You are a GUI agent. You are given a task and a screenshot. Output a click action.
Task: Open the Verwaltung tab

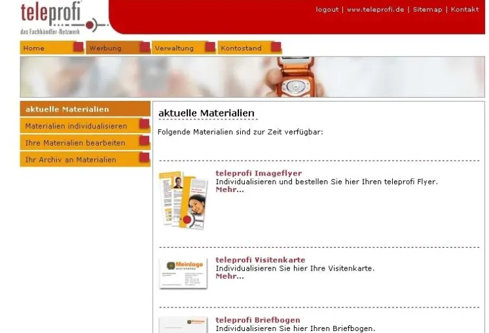pyautogui.click(x=183, y=48)
